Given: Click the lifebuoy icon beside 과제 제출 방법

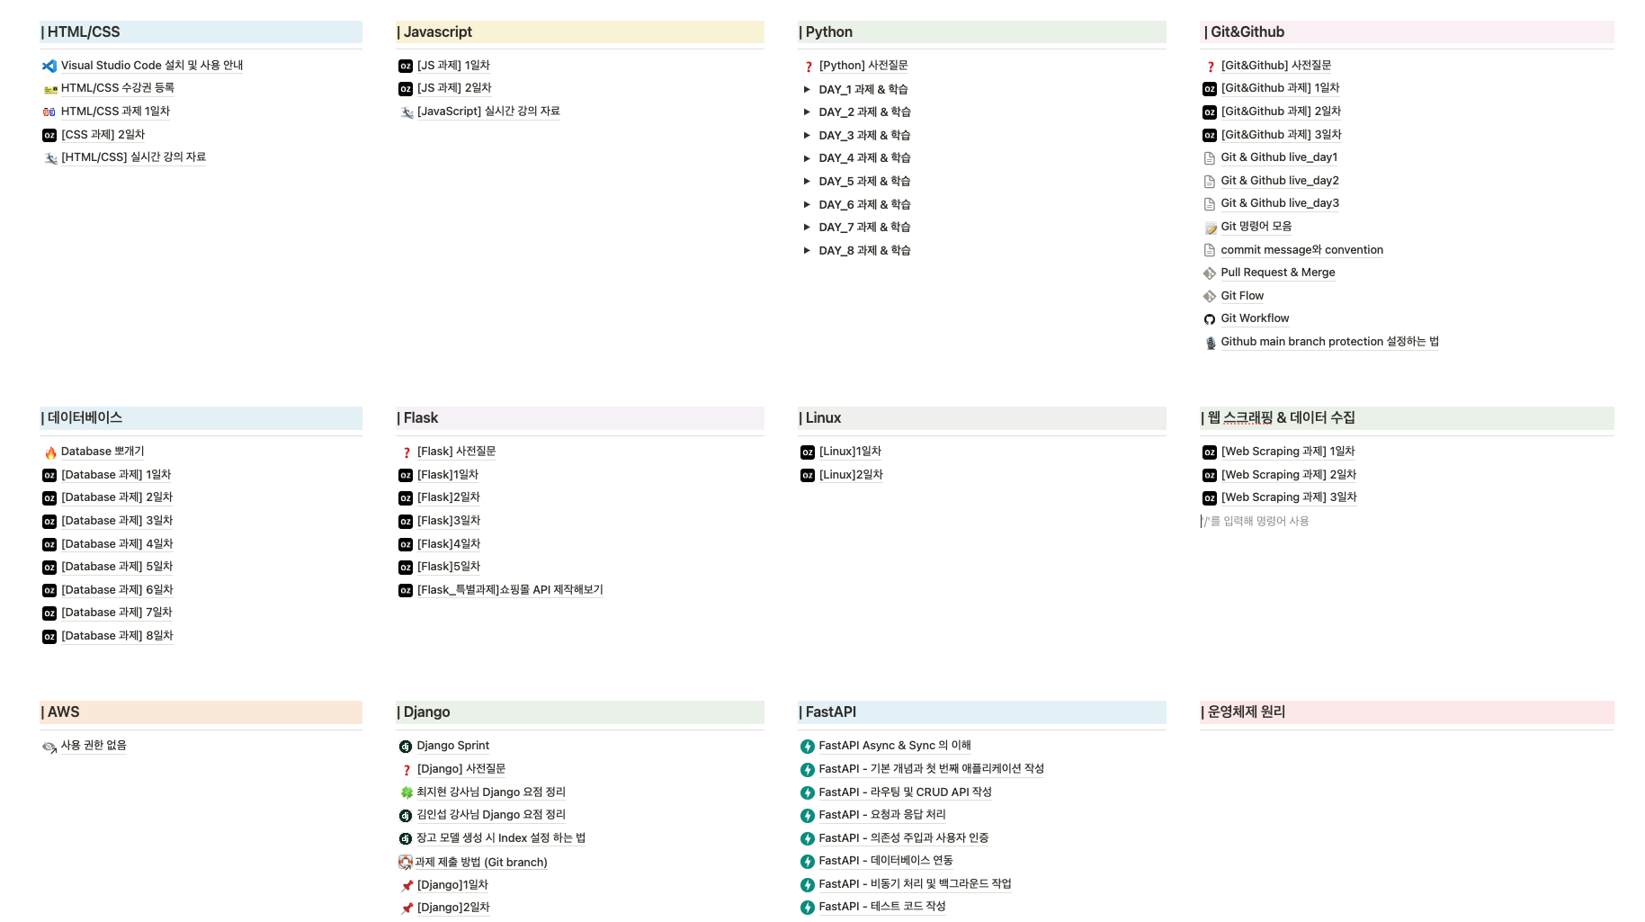Looking at the screenshot, I should pyautogui.click(x=406, y=862).
